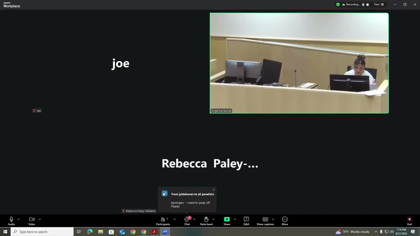The height and width of the screenshot is (236, 420).
Task: Select the Rebecca Paley participant tile
Action: pyautogui.click(x=210, y=164)
